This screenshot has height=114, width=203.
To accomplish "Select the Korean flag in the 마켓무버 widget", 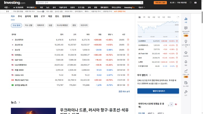I will click(172, 104).
